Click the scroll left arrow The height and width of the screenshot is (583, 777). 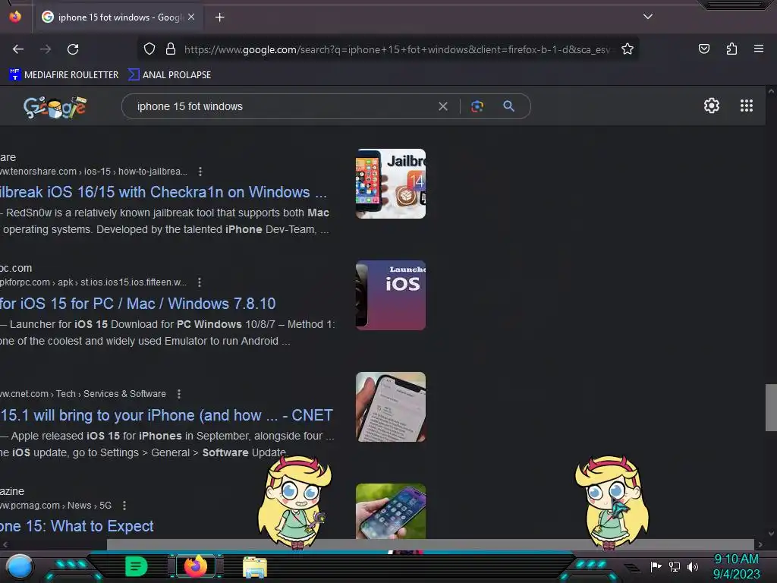[5, 544]
